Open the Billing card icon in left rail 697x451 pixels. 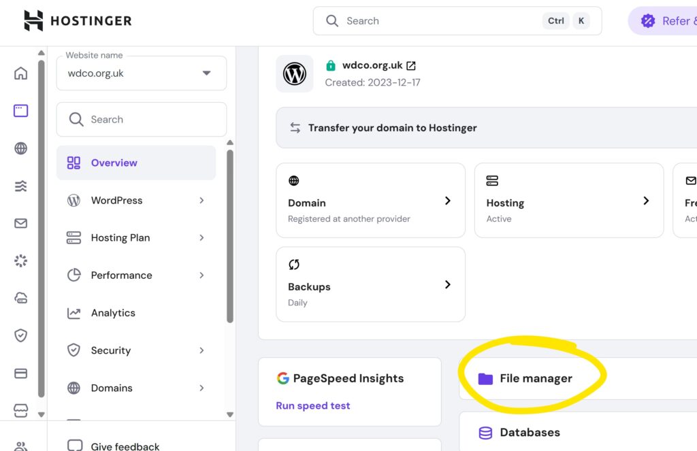pyautogui.click(x=21, y=373)
